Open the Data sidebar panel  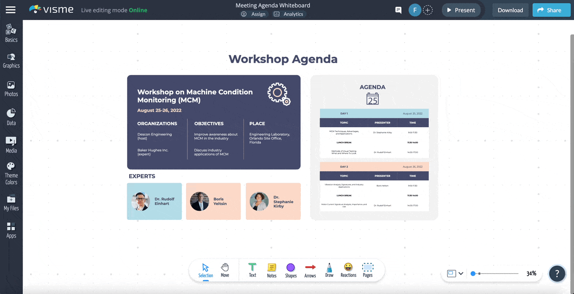[x=11, y=117]
